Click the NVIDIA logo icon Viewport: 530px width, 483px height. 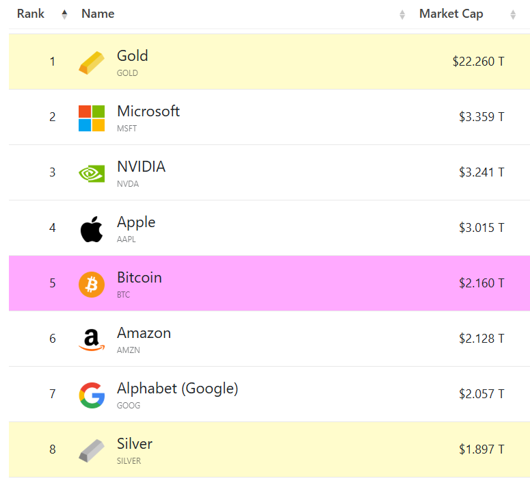(92, 173)
